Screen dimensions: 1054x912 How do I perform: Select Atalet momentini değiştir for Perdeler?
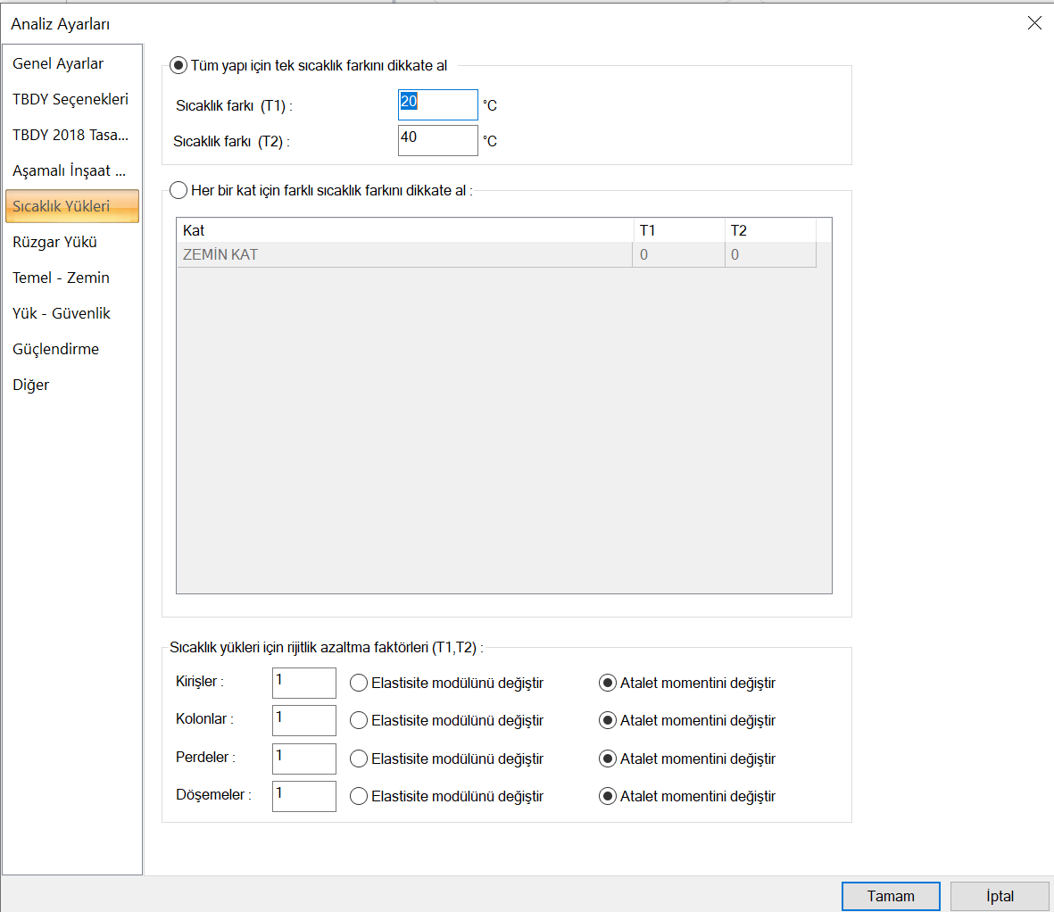pyautogui.click(x=608, y=759)
